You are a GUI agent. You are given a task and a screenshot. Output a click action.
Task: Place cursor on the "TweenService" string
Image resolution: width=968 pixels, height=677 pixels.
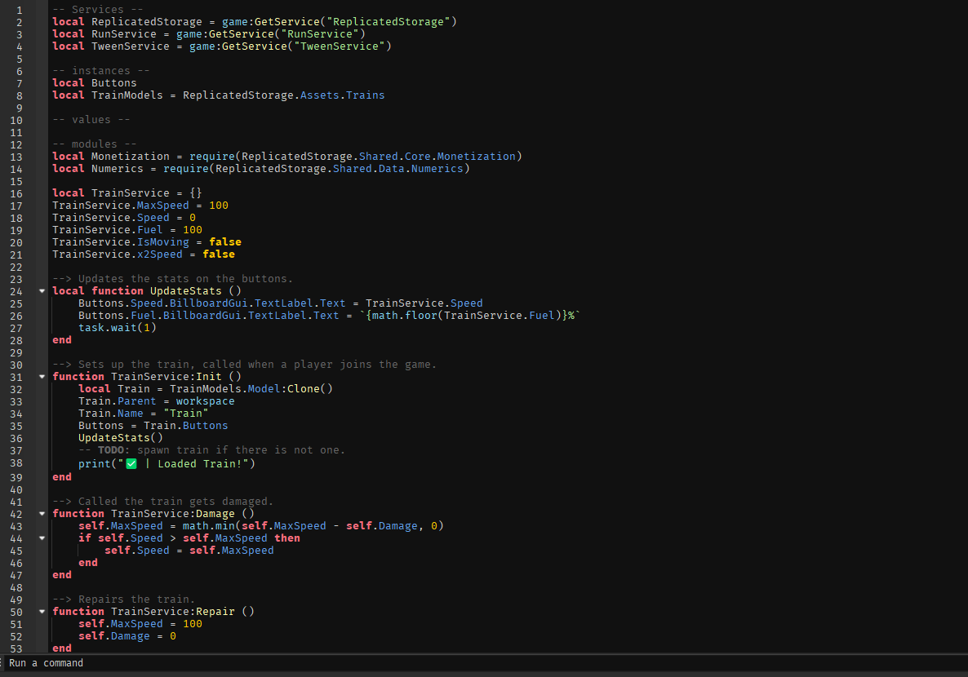352,46
